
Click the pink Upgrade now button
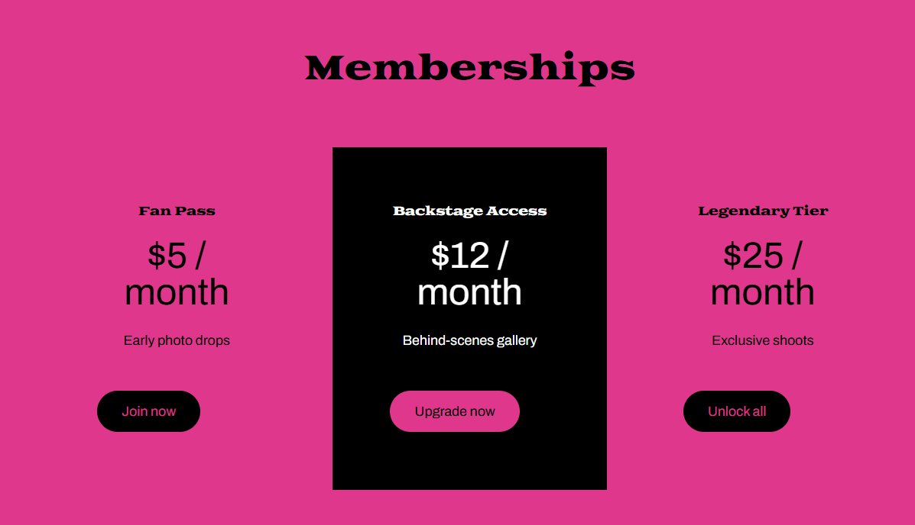[455, 411]
